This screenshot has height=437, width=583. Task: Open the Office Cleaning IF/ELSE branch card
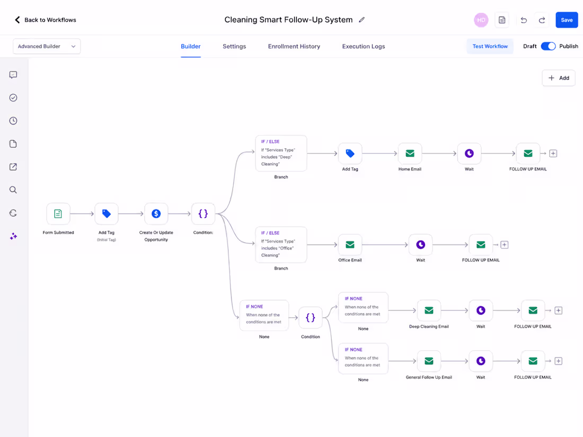281,245
